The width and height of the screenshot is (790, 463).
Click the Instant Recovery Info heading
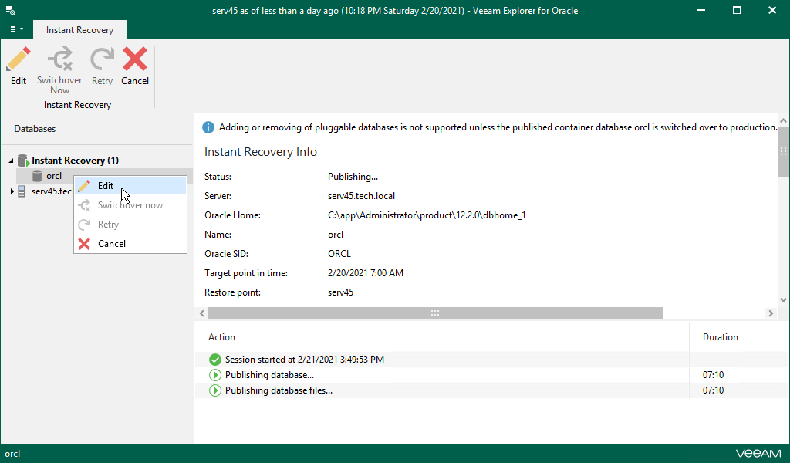261,152
